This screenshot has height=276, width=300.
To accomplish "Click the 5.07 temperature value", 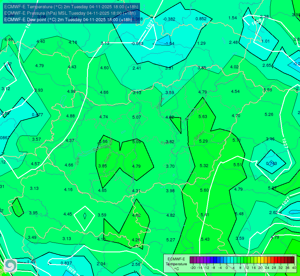I will (137, 117).
